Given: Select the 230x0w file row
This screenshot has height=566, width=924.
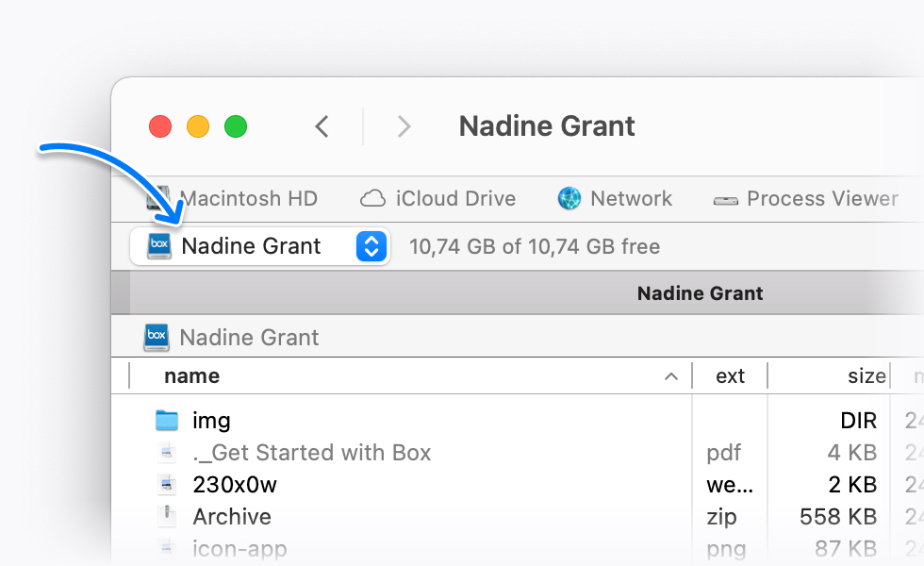Looking at the screenshot, I should pos(236,484).
